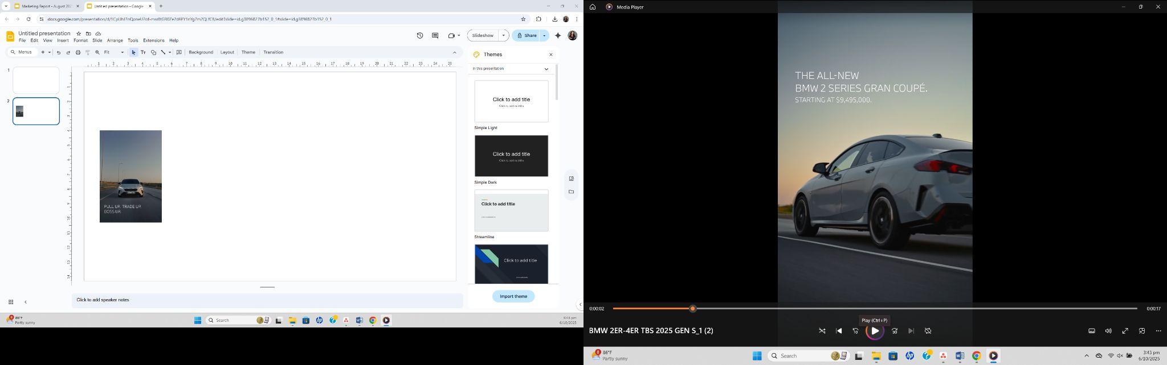
Task: Click the Move to folder icon
Action: 88,34
